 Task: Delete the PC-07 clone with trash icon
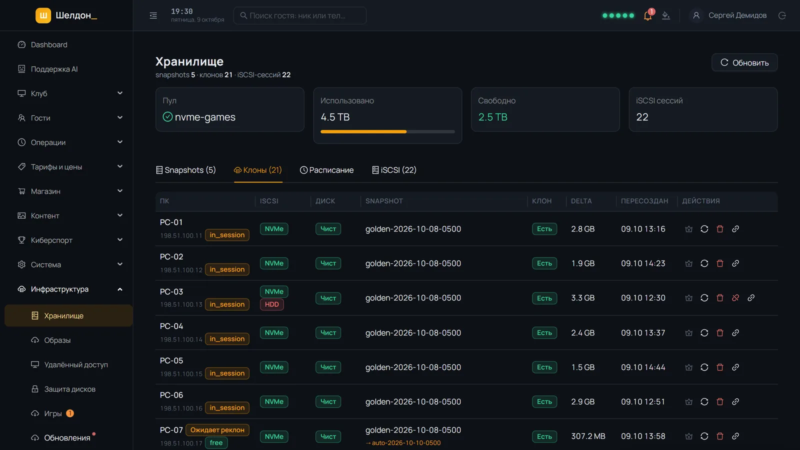click(x=720, y=436)
